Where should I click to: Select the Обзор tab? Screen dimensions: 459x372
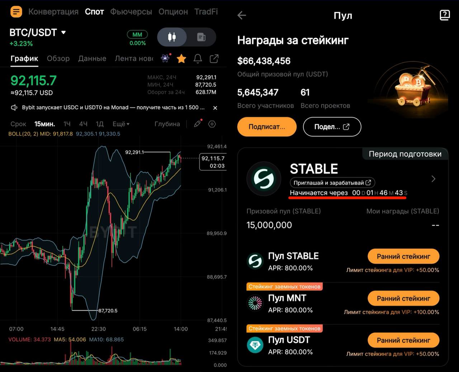point(58,58)
